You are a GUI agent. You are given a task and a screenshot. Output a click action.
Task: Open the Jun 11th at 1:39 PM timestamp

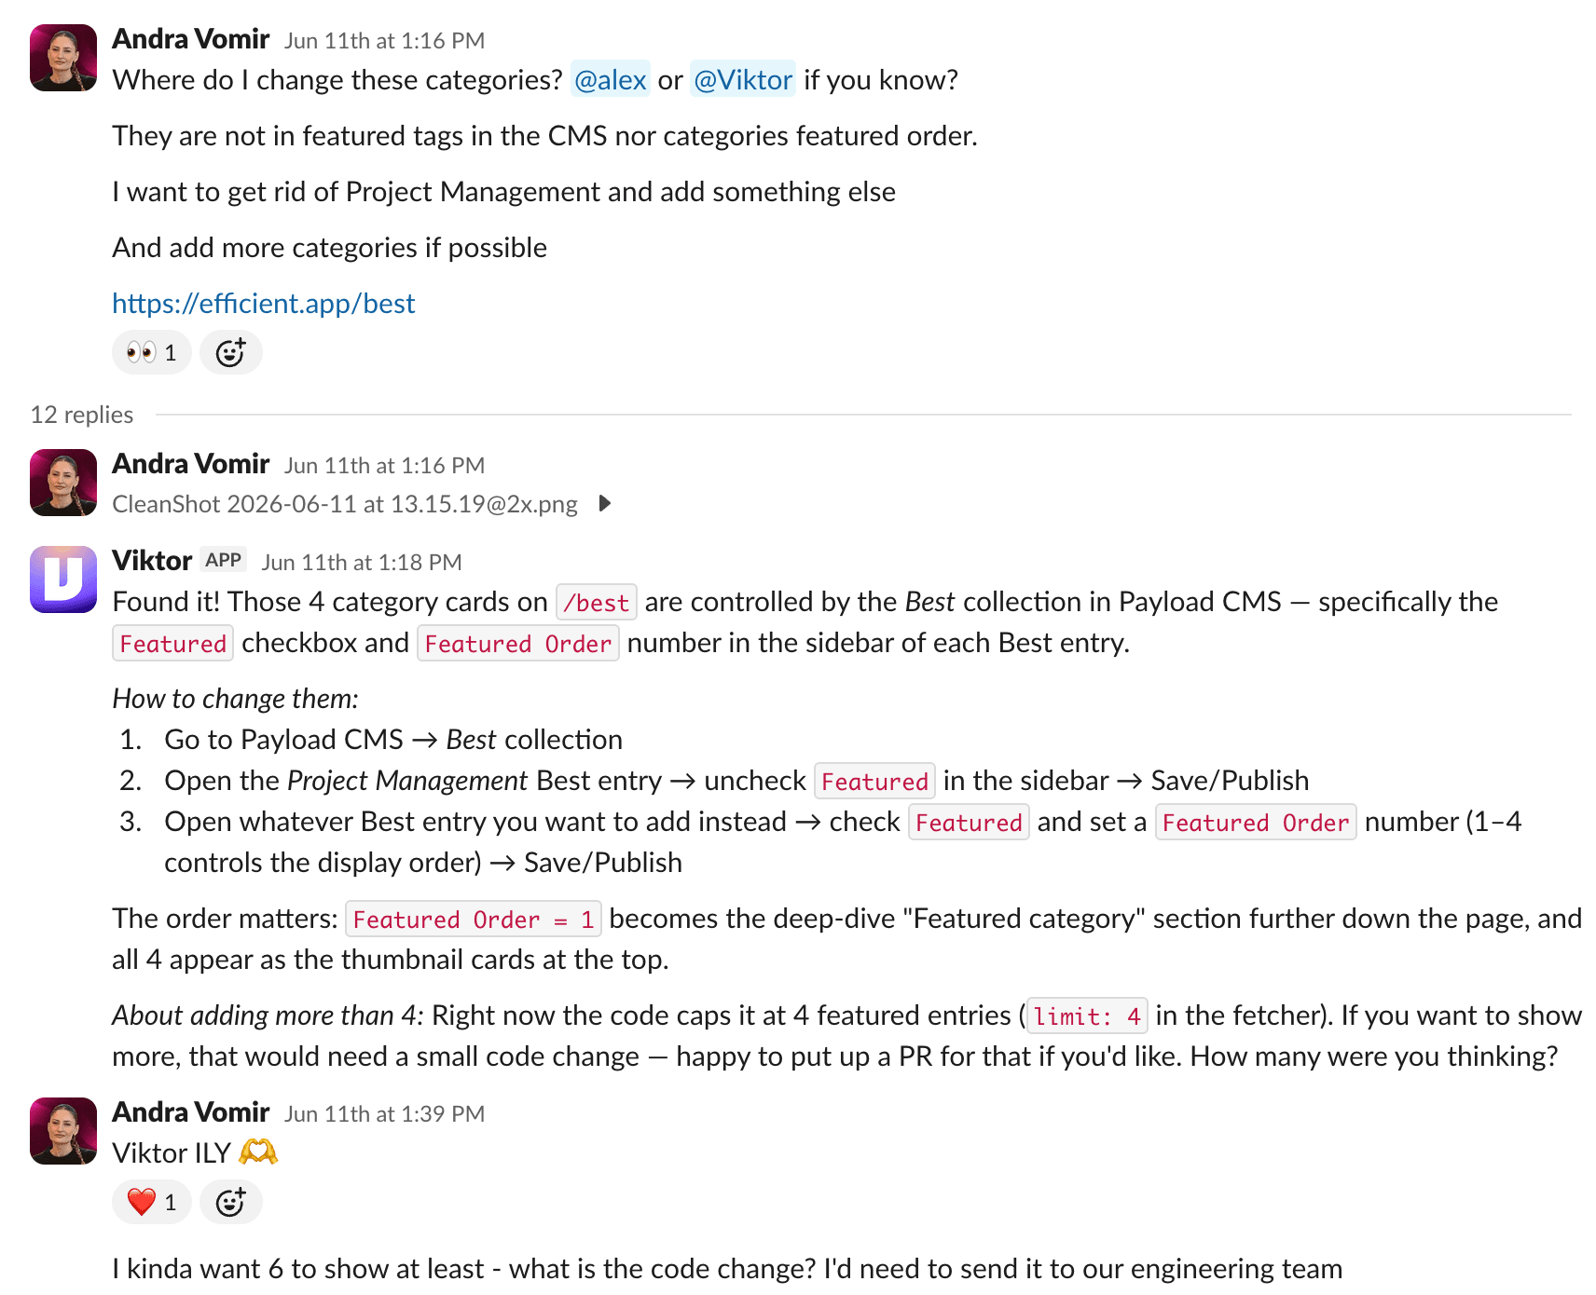384,1114
